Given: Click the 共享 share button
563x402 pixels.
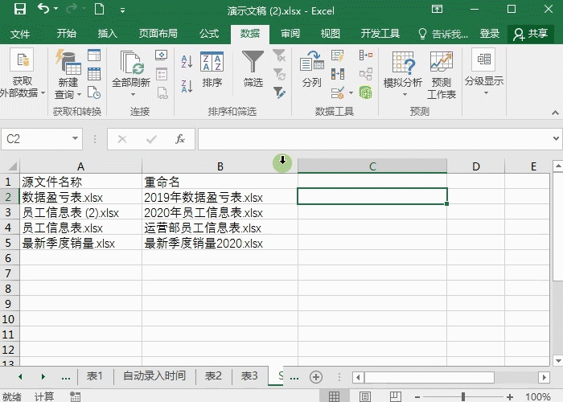Looking at the screenshot, I should (x=530, y=34).
